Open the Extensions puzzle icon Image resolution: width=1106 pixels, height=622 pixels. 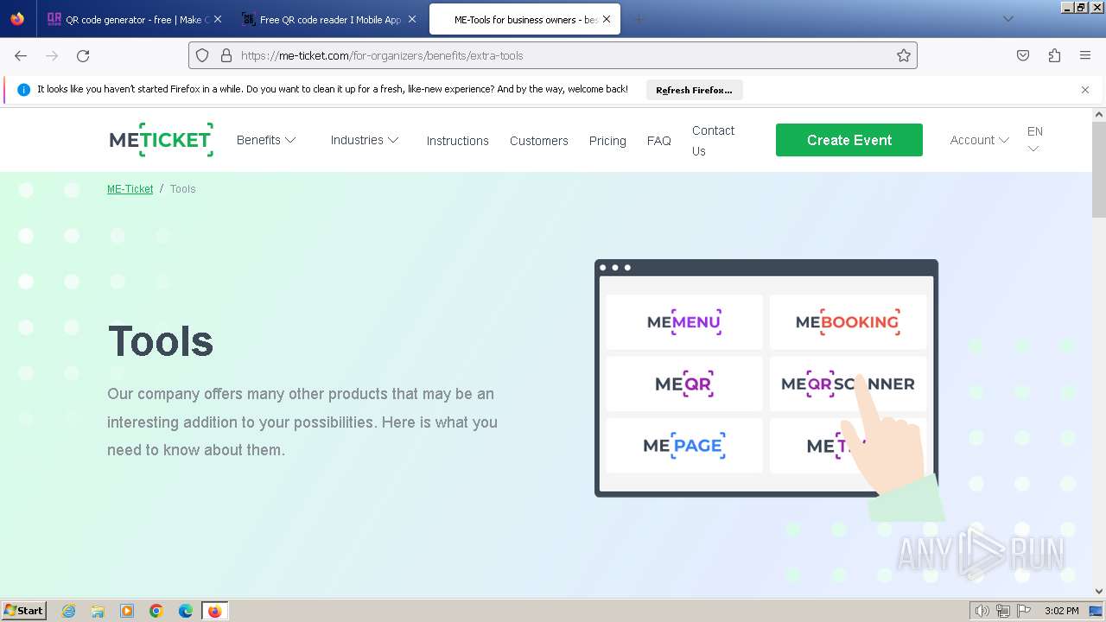coord(1054,55)
